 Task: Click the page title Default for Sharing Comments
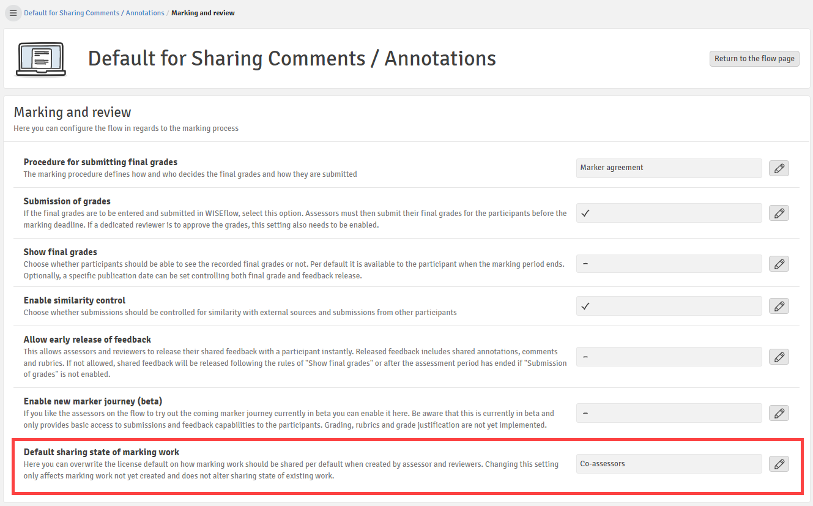[292, 59]
